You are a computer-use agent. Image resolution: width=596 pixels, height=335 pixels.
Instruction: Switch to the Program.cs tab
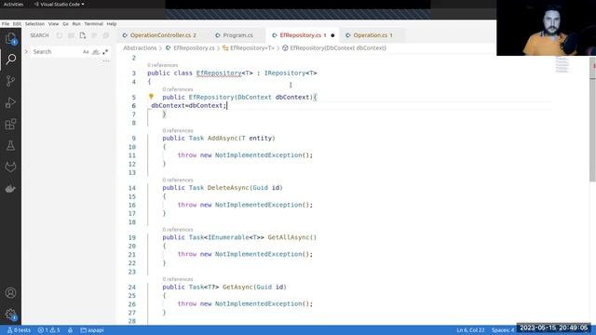point(237,35)
